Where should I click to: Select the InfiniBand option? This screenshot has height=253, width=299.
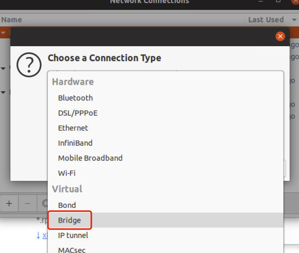[x=75, y=143]
